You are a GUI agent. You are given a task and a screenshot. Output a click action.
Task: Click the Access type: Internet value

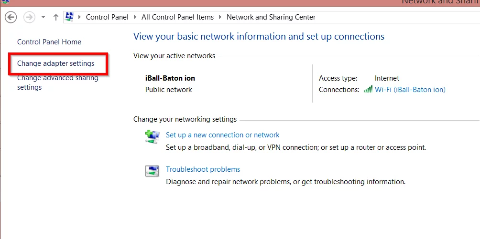[x=387, y=78]
